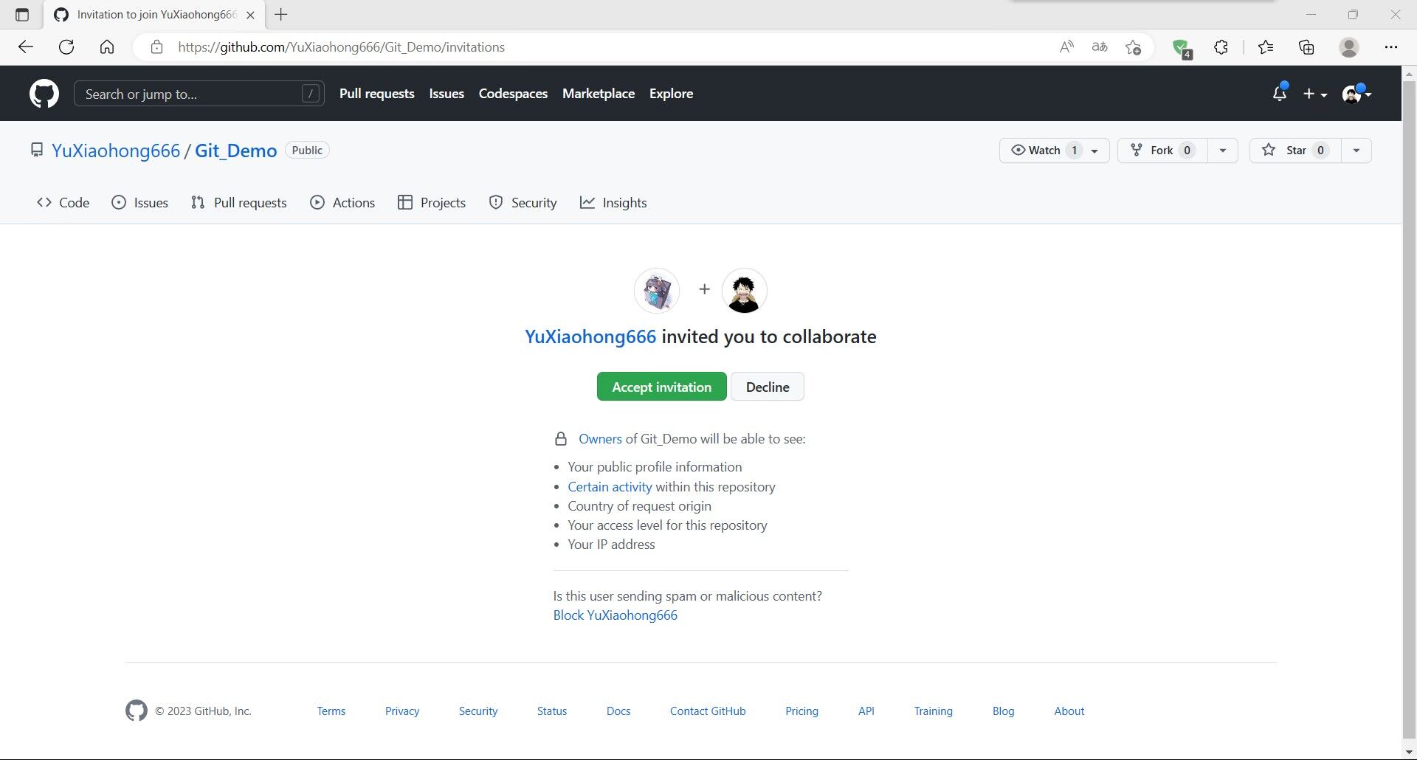The height and width of the screenshot is (760, 1417).
Task: Click the Accept invitation button
Action: coord(662,387)
